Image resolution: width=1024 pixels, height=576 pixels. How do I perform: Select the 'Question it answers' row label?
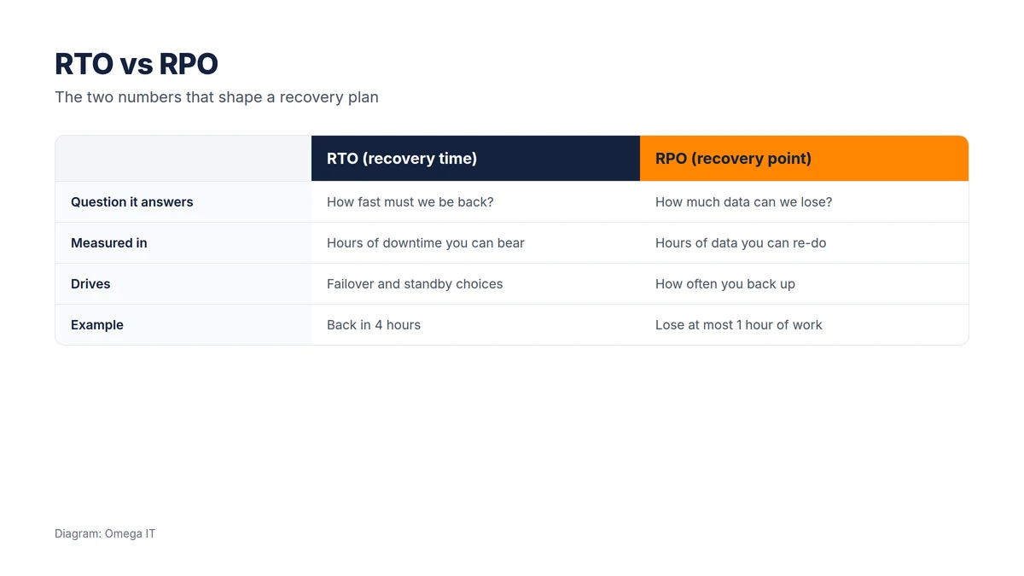click(x=183, y=202)
